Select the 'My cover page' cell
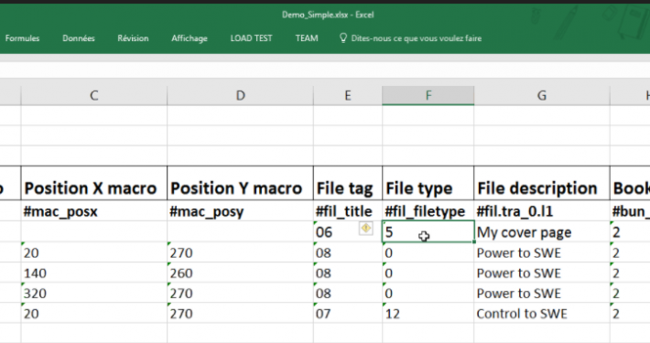This screenshot has width=650, height=343. point(542,232)
